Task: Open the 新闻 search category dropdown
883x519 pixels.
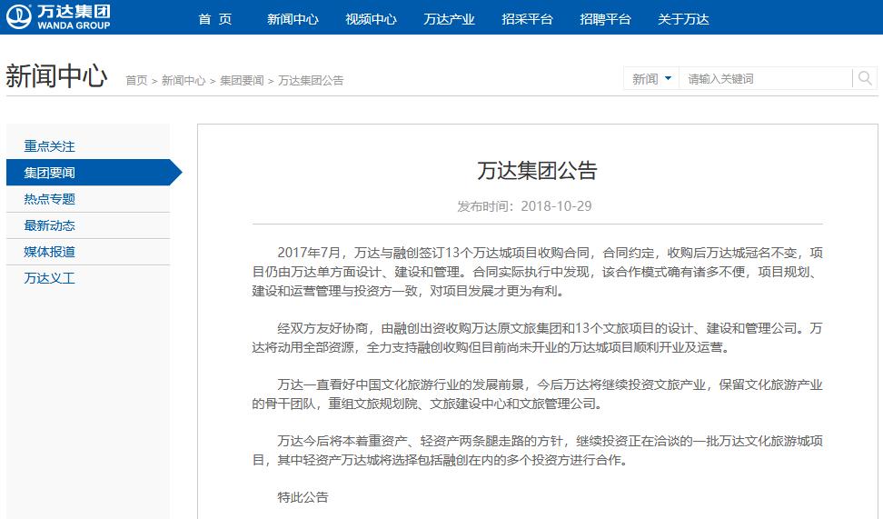Action: click(651, 78)
